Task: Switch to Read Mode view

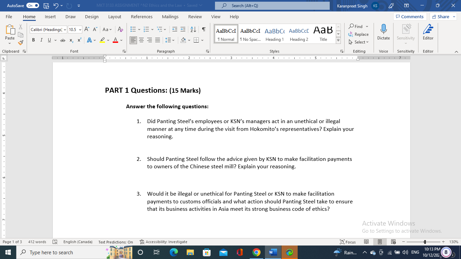Action: [x=367, y=242]
